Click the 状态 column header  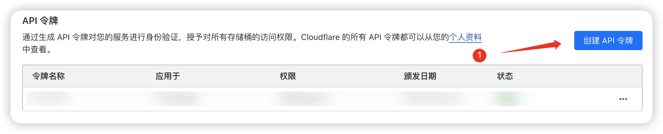click(x=505, y=76)
